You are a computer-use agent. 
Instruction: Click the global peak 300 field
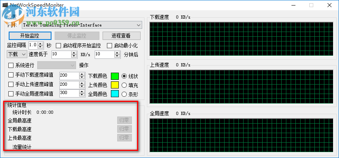point(69,93)
